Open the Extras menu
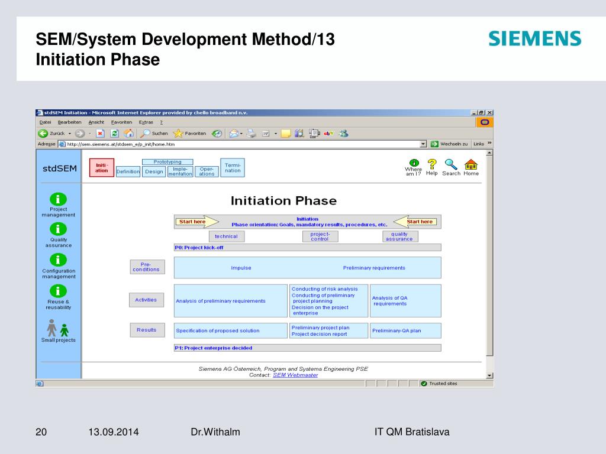The width and height of the screenshot is (606, 454). coord(146,122)
